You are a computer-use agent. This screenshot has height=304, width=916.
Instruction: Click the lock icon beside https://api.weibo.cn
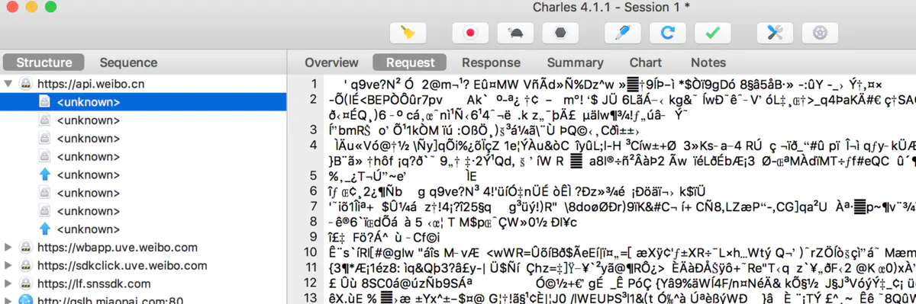(x=25, y=84)
